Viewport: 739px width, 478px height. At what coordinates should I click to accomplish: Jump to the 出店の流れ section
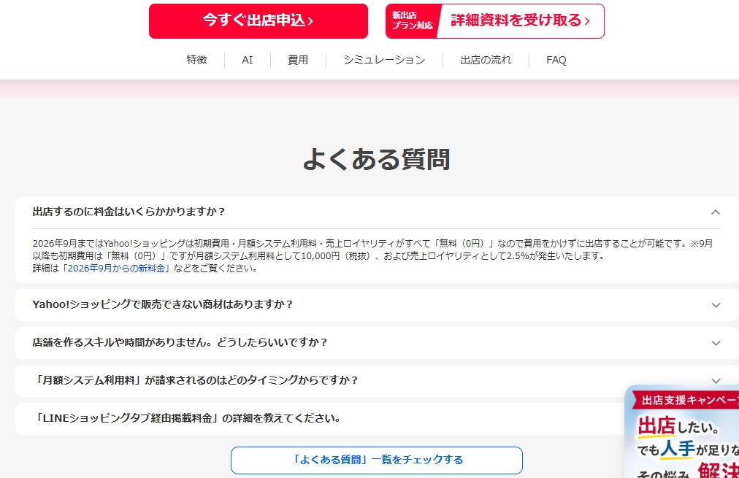(x=486, y=60)
